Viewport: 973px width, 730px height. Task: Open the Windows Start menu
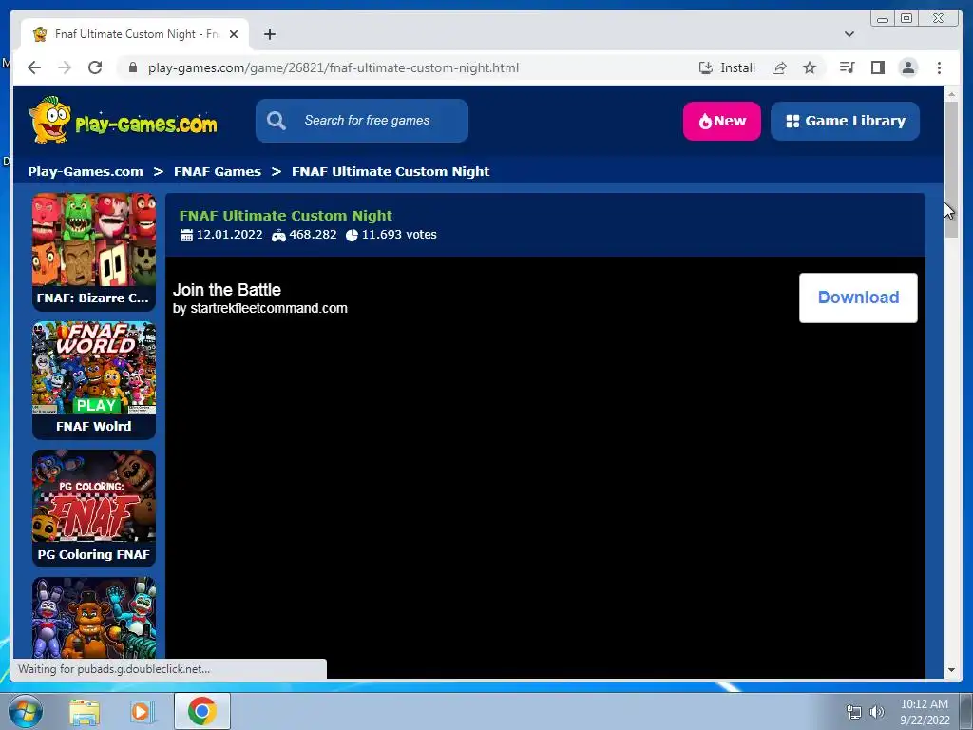pos(26,711)
